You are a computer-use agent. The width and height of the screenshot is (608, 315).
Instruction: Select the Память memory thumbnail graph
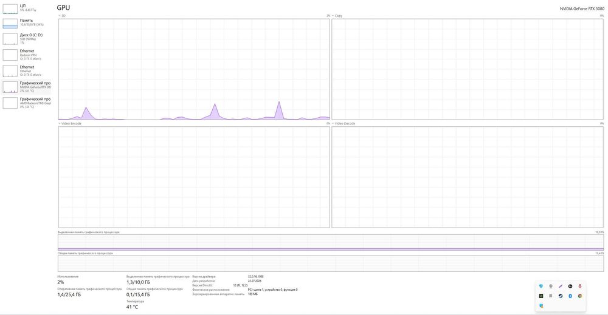10,23
